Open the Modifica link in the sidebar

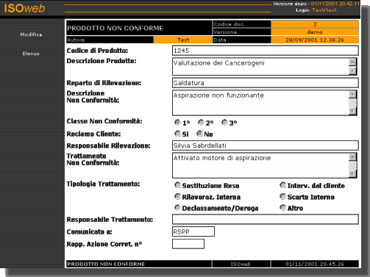pos(31,35)
